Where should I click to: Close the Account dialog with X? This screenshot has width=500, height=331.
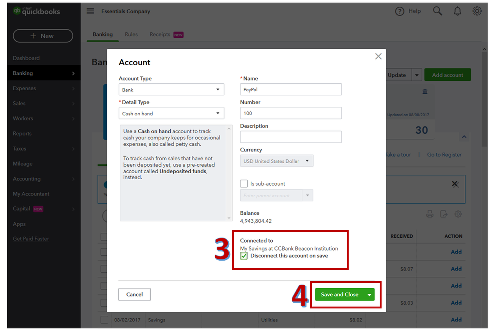click(x=378, y=56)
